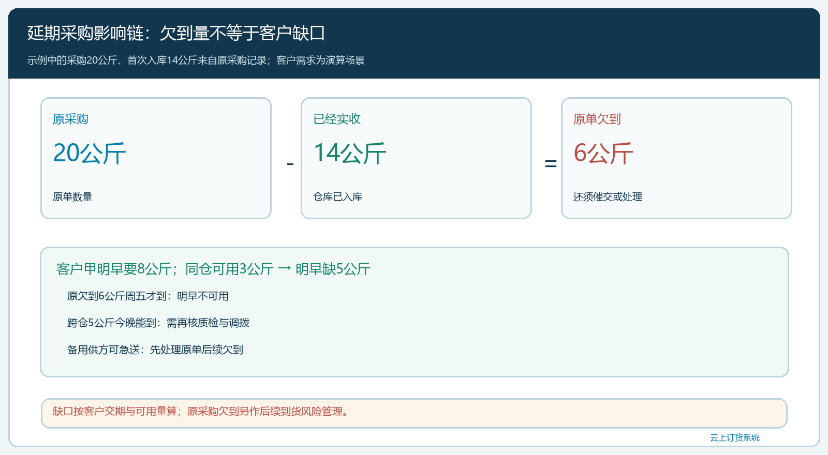Click the 14公斤 received amount
828x455 pixels.
pyautogui.click(x=350, y=154)
